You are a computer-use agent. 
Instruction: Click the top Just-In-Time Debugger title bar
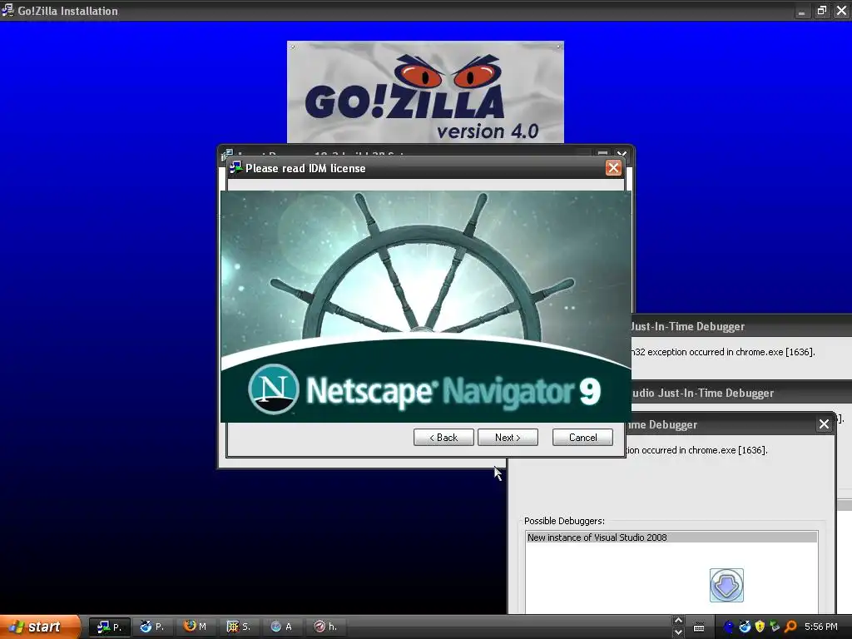point(741,326)
